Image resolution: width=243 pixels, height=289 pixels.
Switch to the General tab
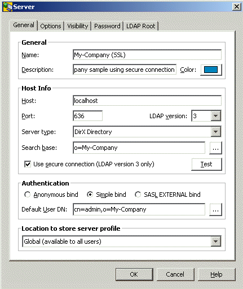point(24,25)
